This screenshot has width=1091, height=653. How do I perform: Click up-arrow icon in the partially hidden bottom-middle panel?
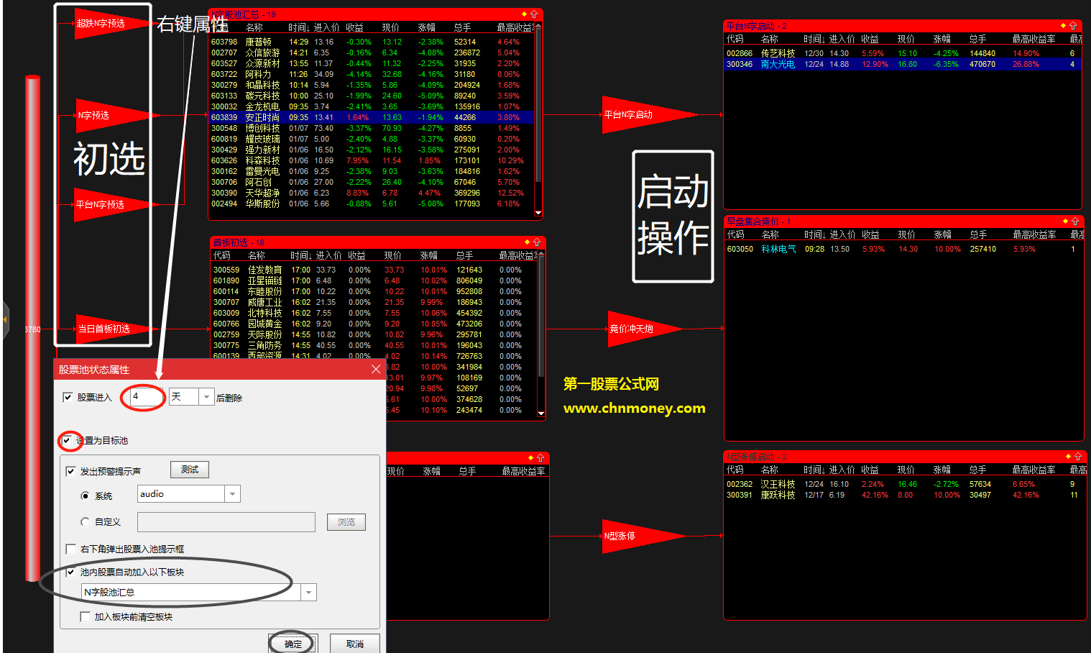pos(540,457)
